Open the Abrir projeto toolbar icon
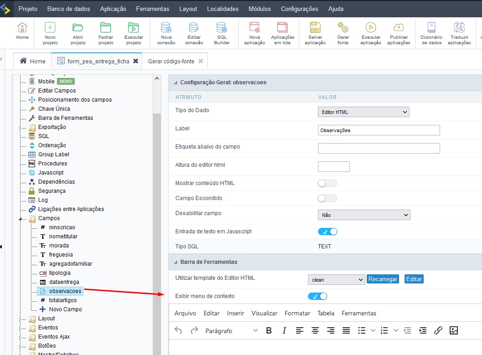482x355 pixels. (78, 34)
